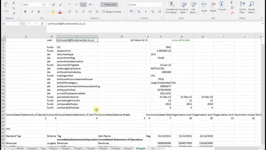Expand Format as Table gallery

(183, 7)
